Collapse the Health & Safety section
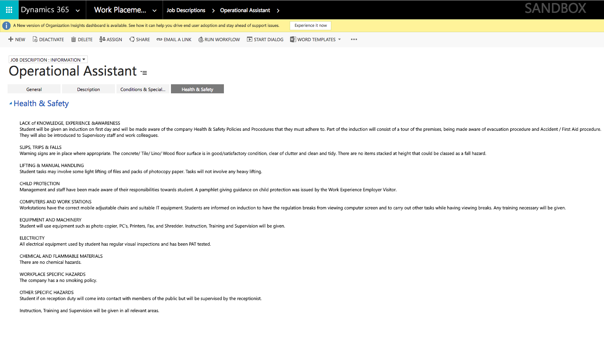The height and width of the screenshot is (348, 604). [x=11, y=104]
